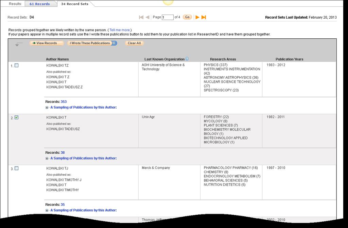Click the FORESTRY (22) research area
This screenshot has height=228, width=348.
216,117
